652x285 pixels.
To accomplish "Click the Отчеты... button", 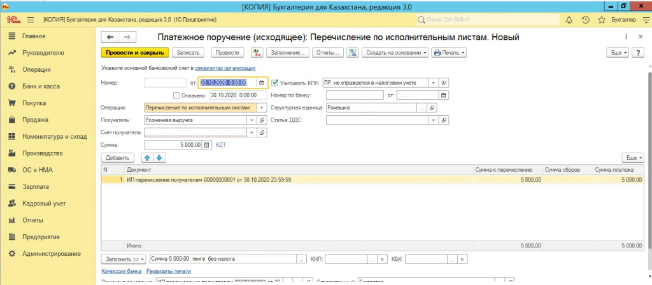I will tap(328, 53).
